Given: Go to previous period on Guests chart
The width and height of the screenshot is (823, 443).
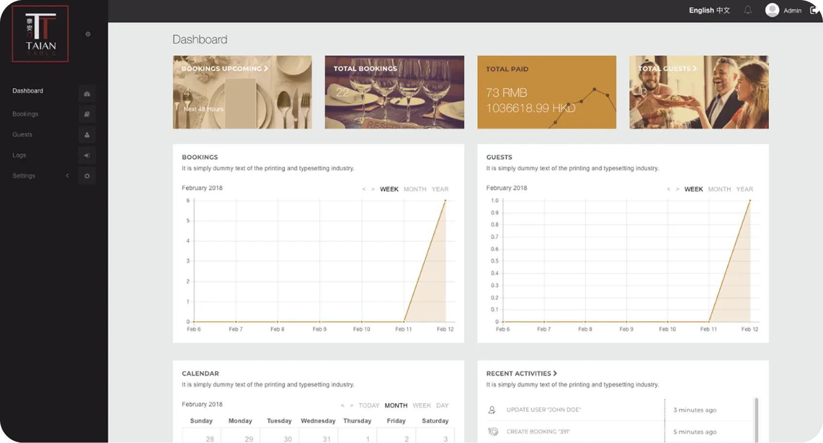Looking at the screenshot, I should 669,189.
